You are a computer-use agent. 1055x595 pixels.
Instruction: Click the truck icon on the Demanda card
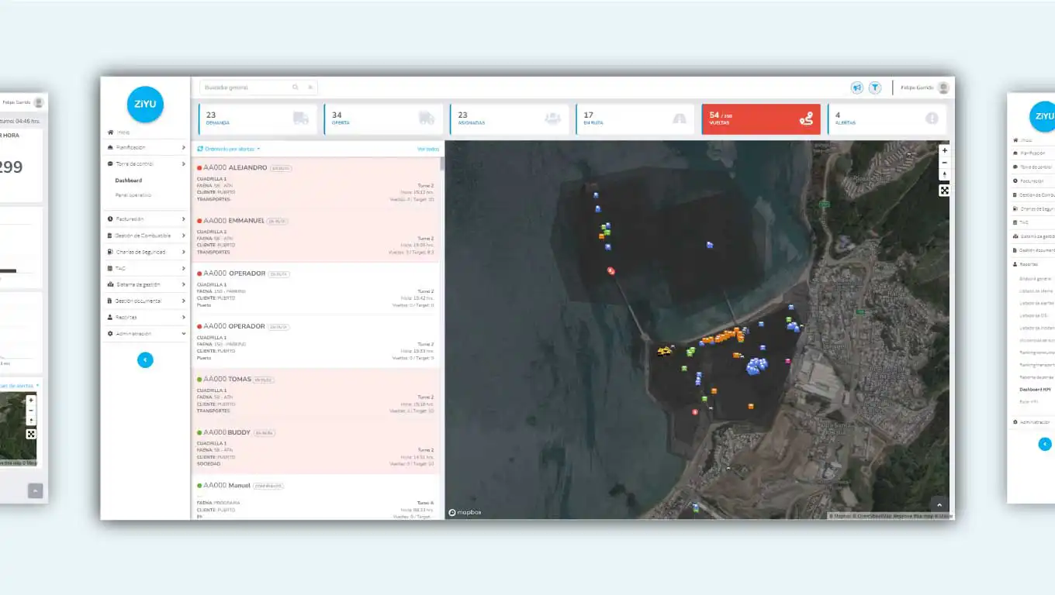[301, 119]
